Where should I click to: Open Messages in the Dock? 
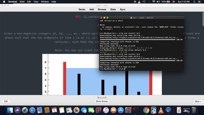84,110
